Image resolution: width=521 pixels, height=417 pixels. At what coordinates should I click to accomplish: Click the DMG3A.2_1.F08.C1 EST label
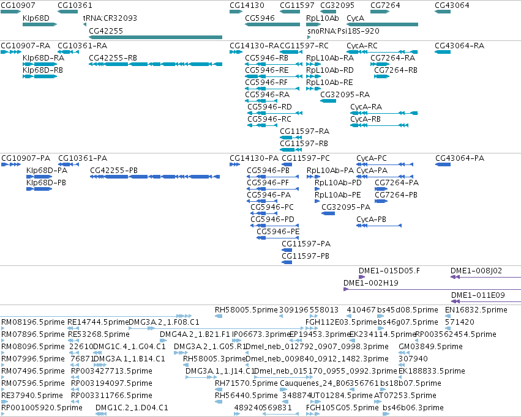[x=164, y=322]
